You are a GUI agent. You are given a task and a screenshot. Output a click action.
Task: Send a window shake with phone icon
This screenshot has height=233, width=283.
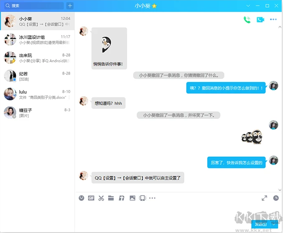[143, 198]
